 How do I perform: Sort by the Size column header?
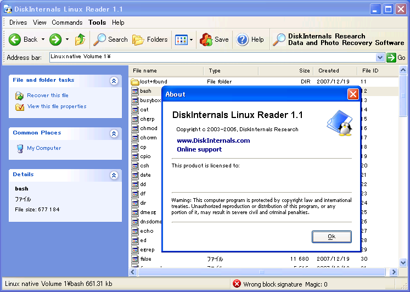click(286, 71)
